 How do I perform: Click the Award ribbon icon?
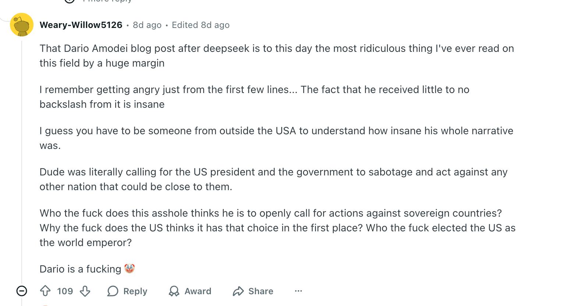coord(174,291)
